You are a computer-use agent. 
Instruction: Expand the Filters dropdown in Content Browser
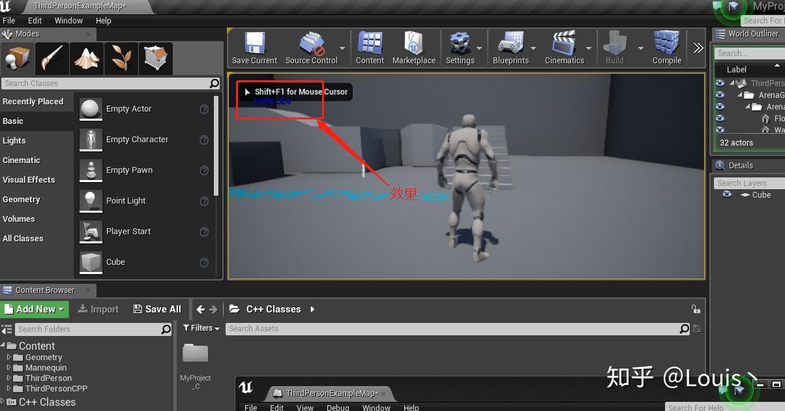pyautogui.click(x=201, y=328)
